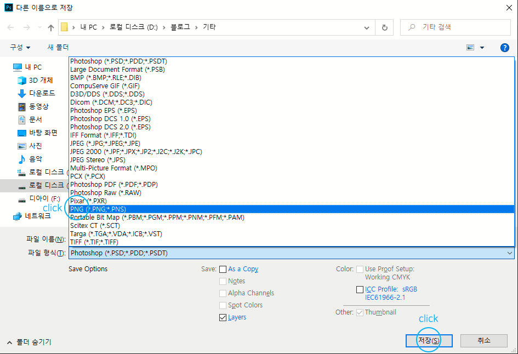Choose Photoshop PDF format

click(x=292, y=184)
